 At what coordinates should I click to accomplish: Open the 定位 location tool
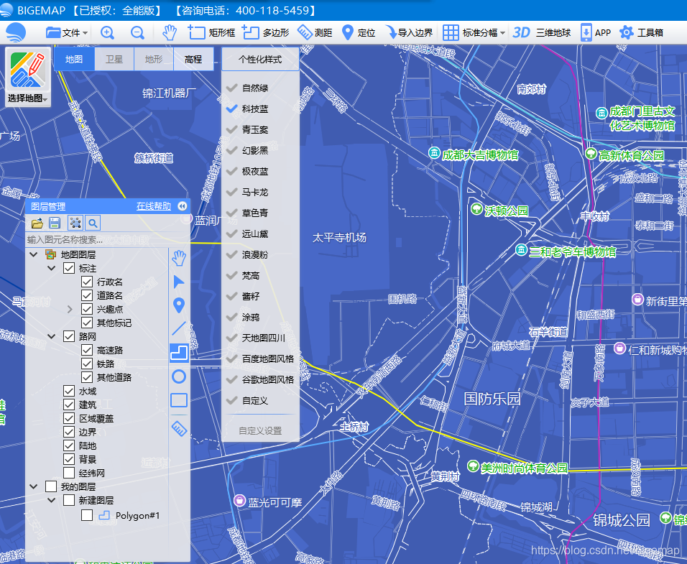[x=359, y=33]
